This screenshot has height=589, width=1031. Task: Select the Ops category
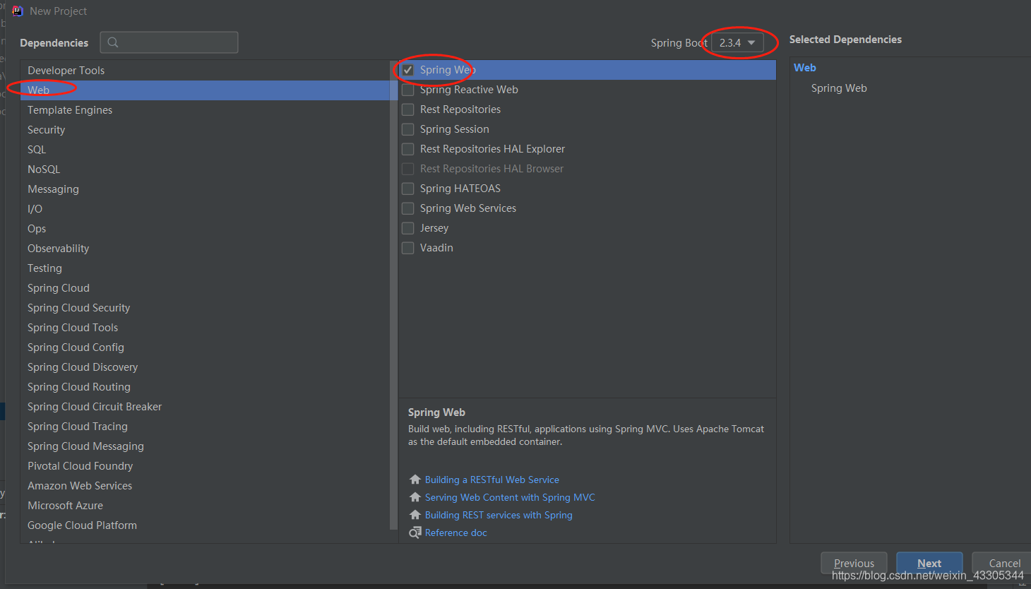[205, 229]
